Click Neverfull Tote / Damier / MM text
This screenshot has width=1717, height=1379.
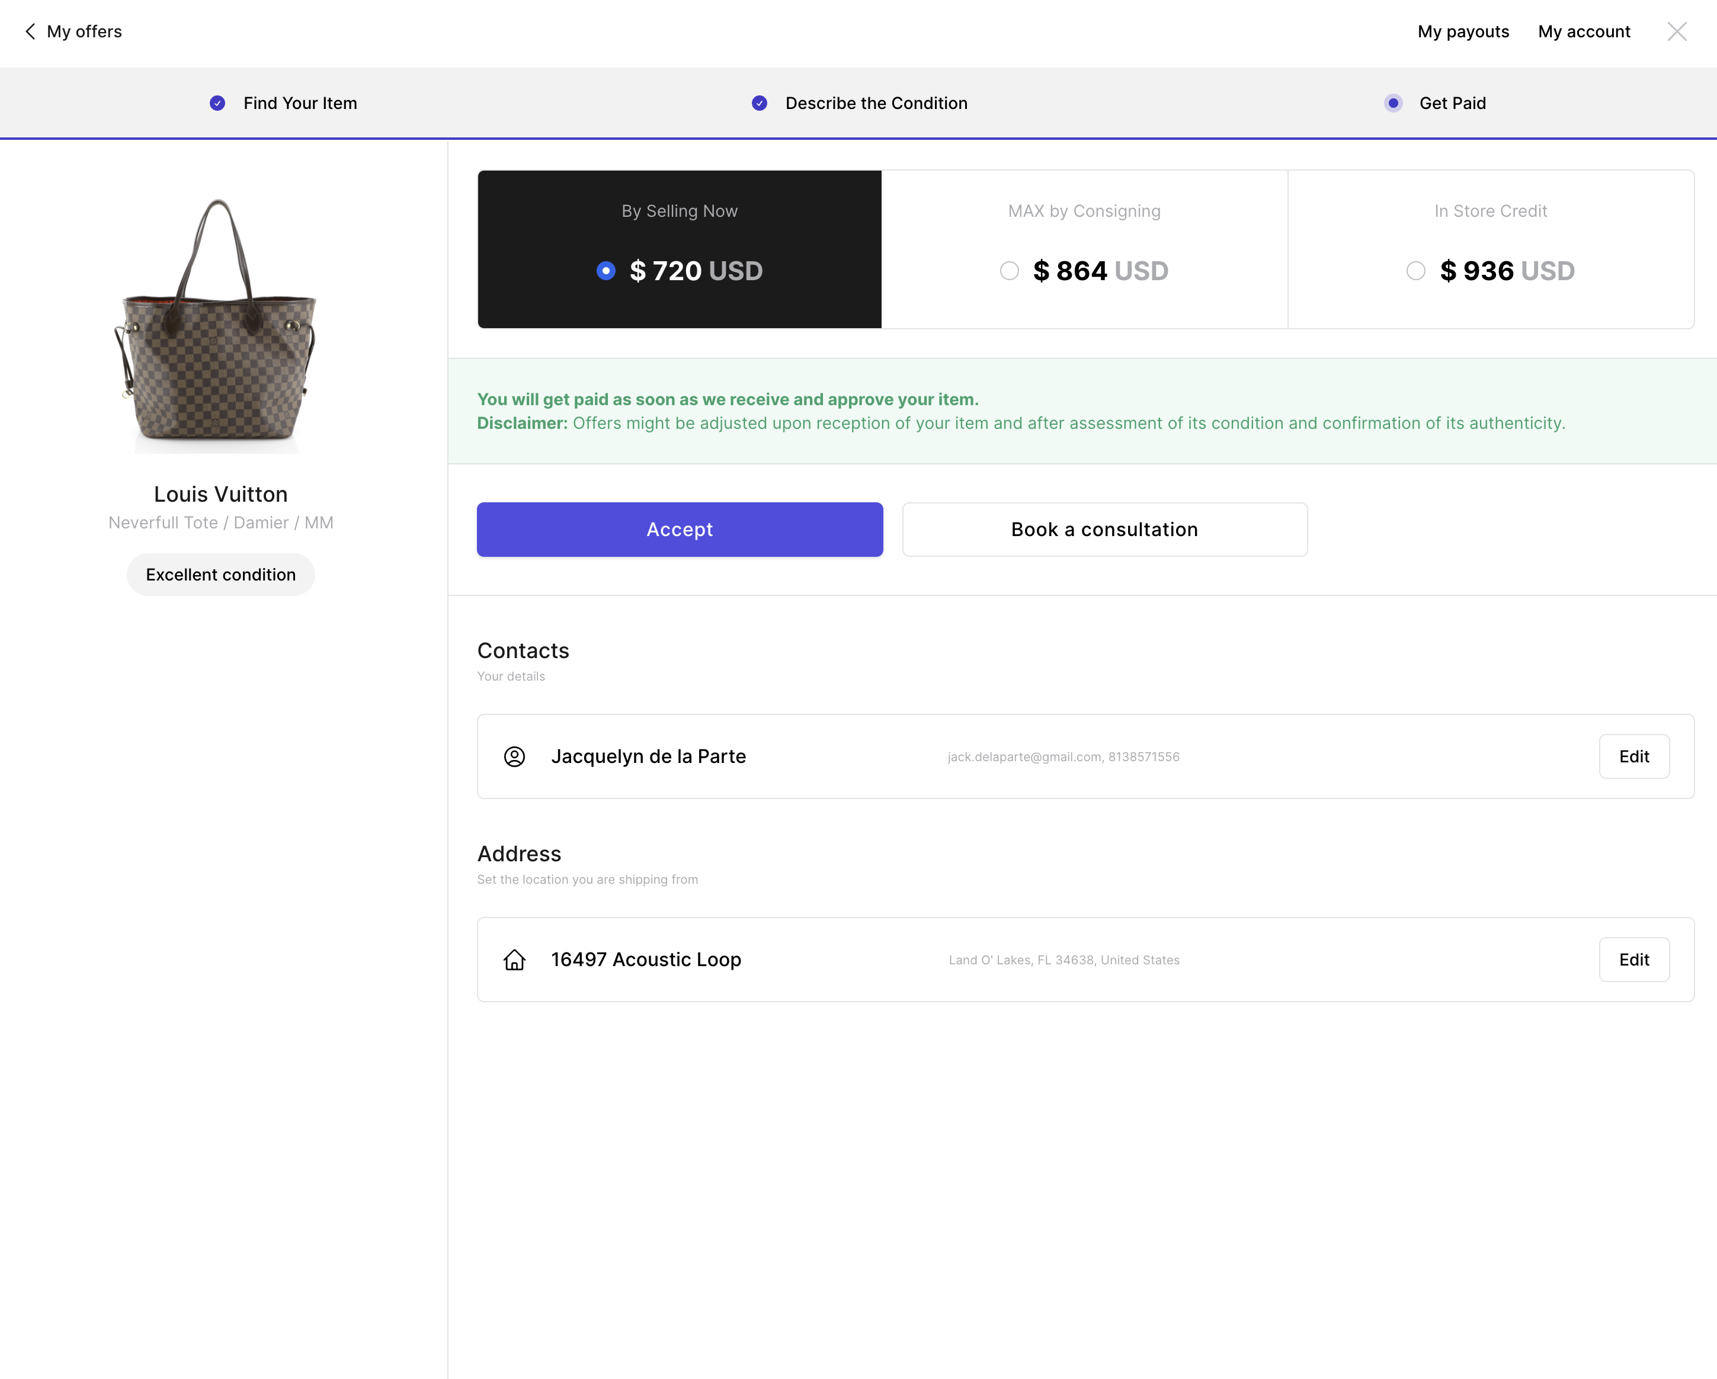tap(220, 523)
